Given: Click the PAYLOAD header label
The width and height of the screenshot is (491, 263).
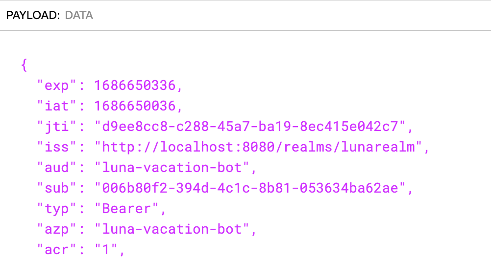Looking at the screenshot, I should pos(33,15).
